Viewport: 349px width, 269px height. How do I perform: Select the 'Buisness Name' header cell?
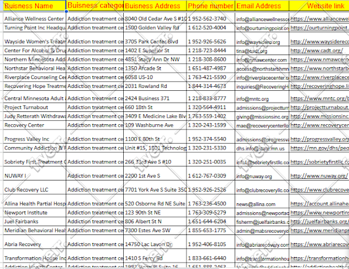[x=35, y=5]
